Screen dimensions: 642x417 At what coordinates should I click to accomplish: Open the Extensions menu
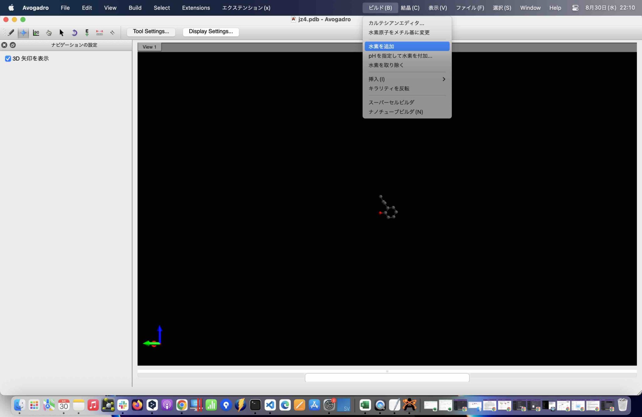(196, 8)
